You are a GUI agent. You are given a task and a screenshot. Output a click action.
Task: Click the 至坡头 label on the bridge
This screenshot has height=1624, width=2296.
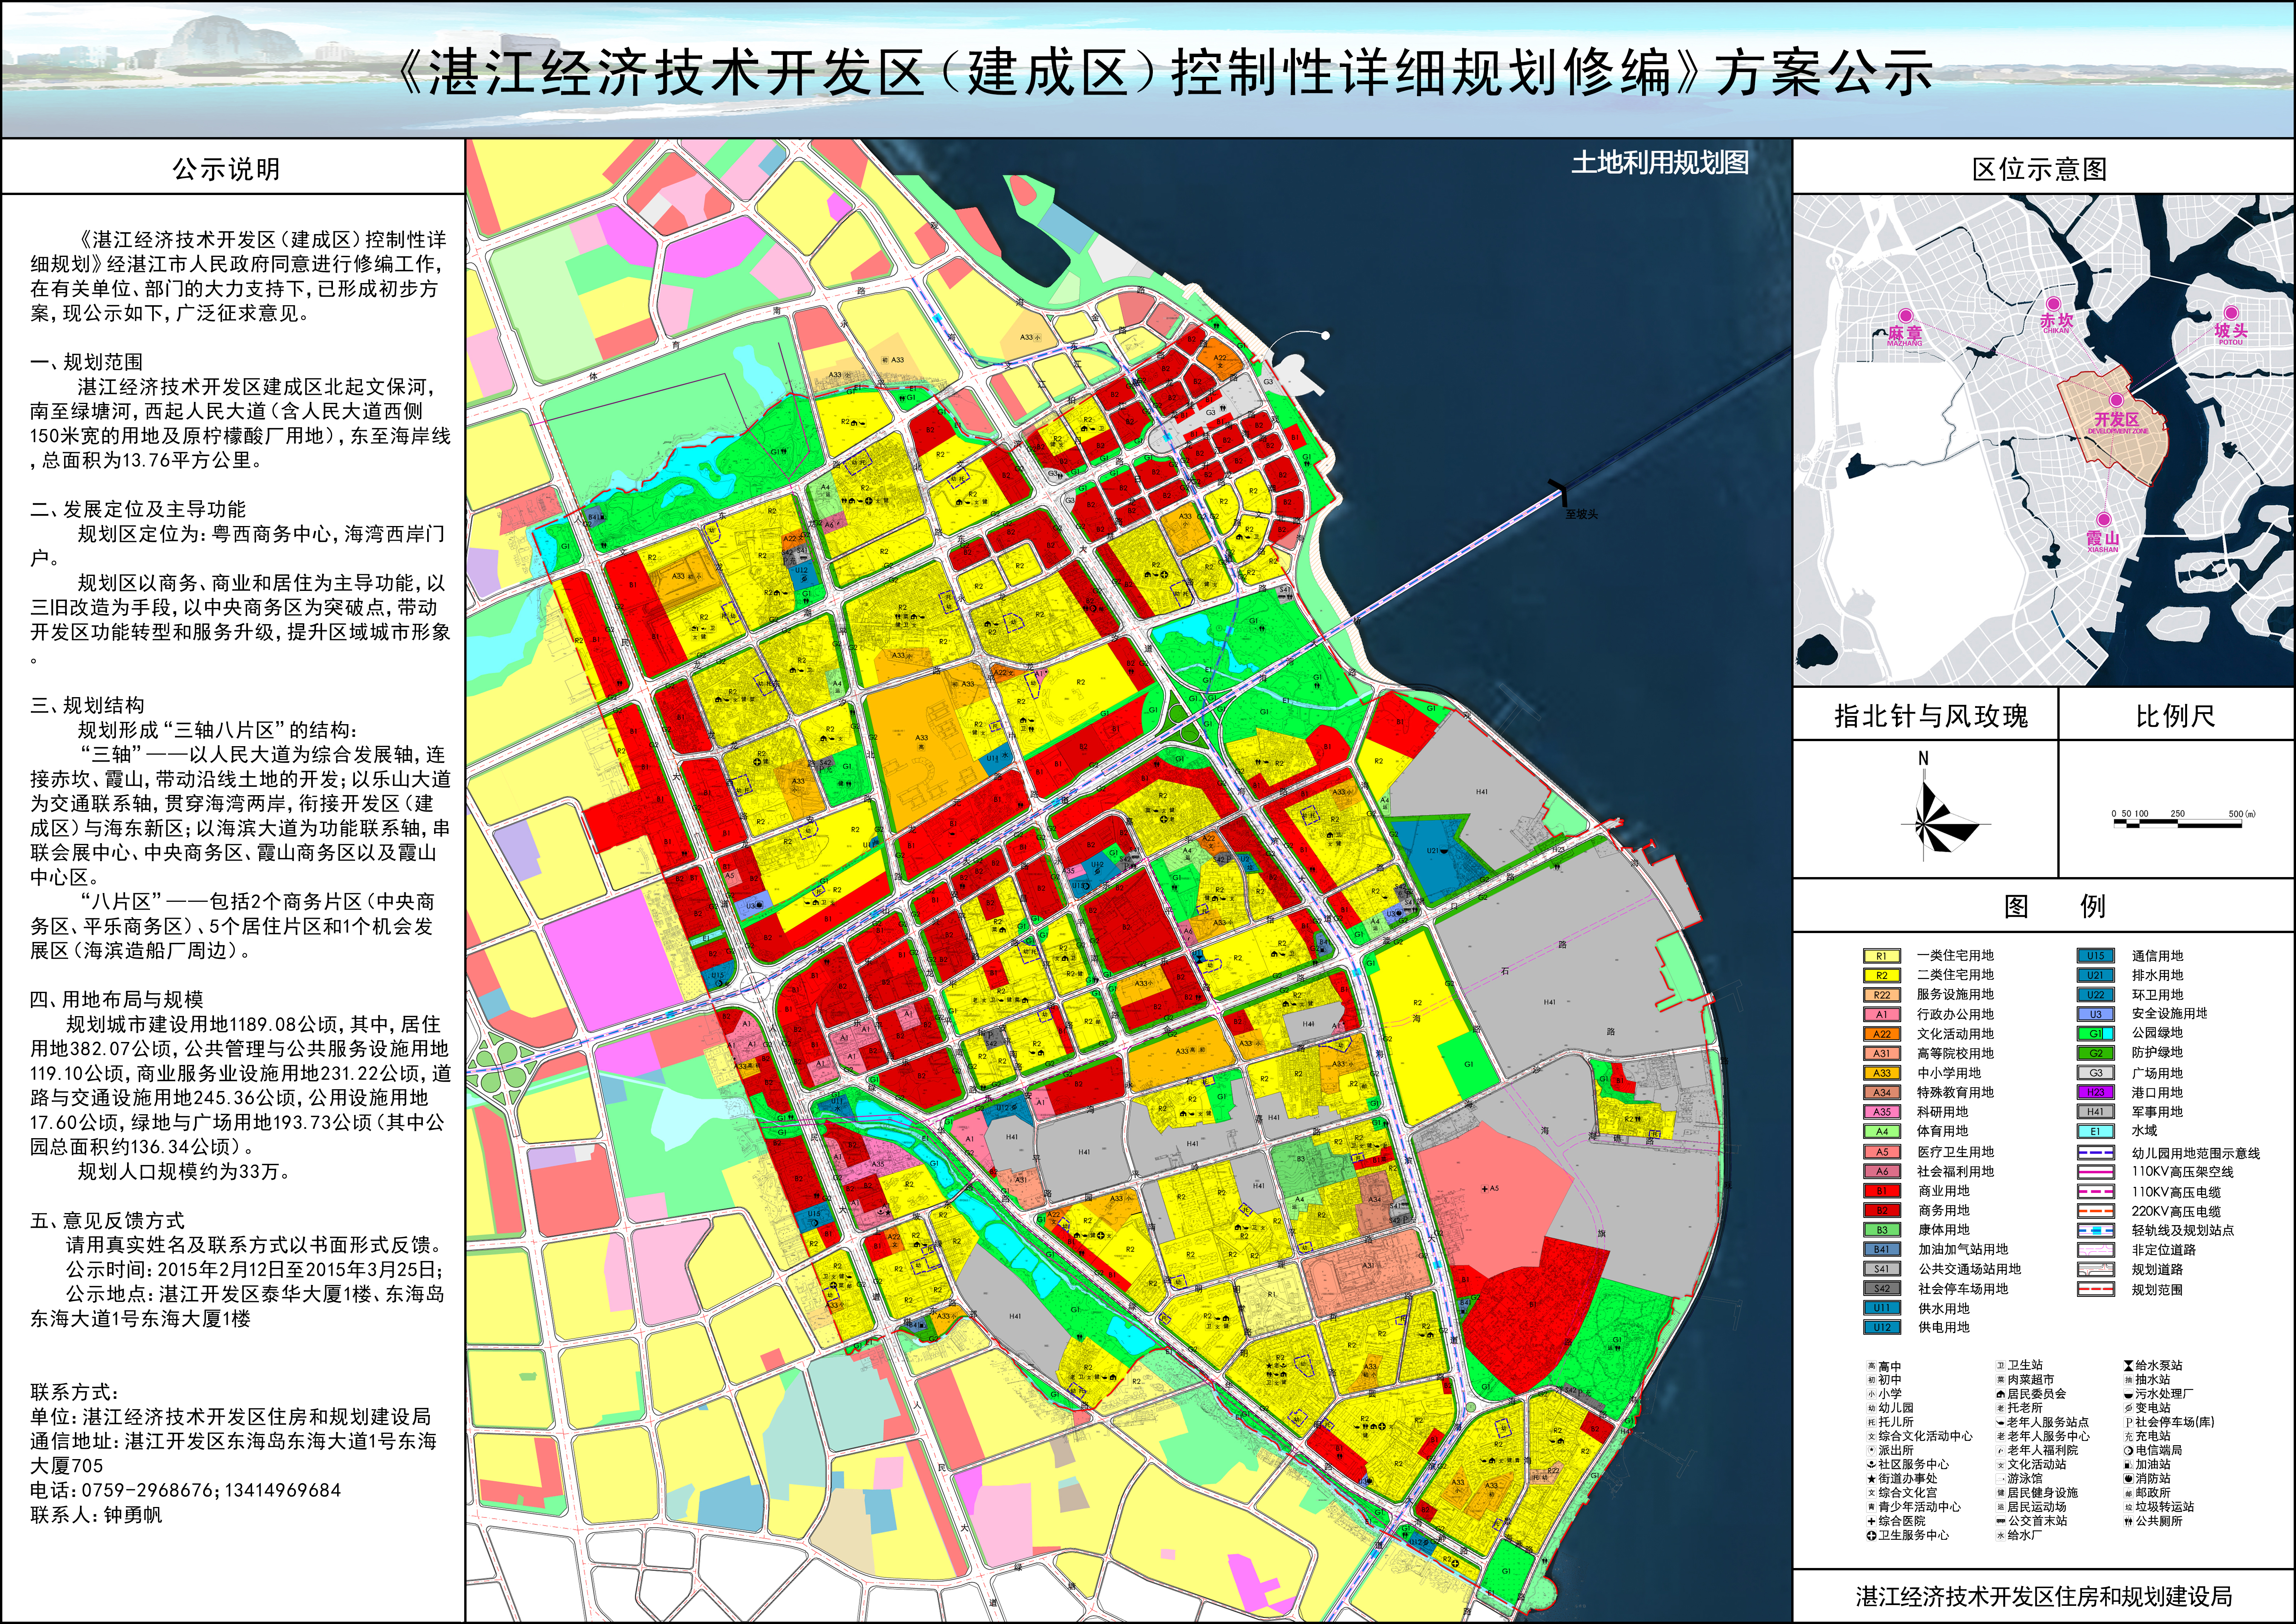1581,514
